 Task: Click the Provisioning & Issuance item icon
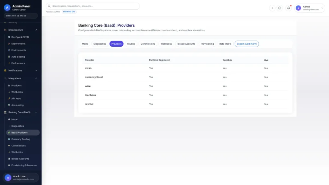(9, 165)
